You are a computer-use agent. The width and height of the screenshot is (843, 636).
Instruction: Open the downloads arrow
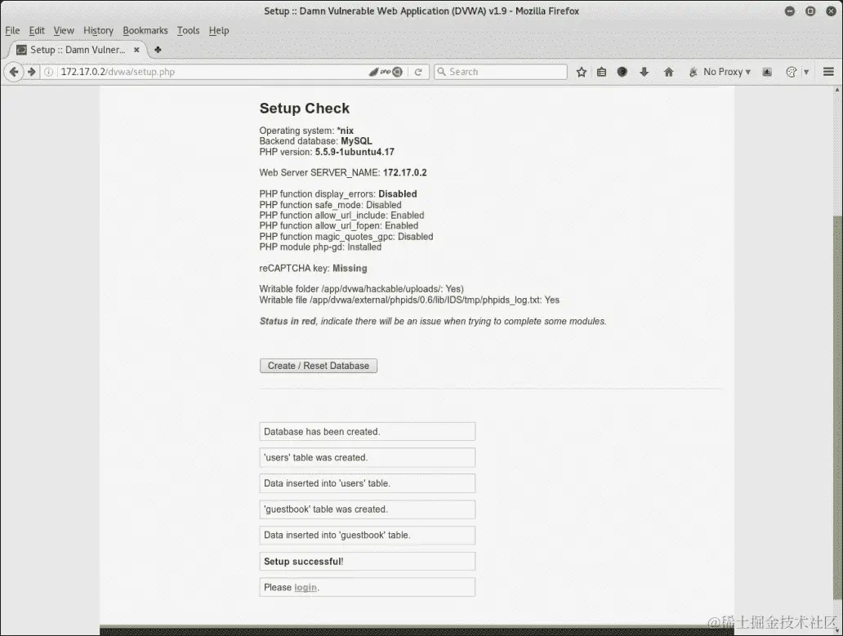(644, 72)
